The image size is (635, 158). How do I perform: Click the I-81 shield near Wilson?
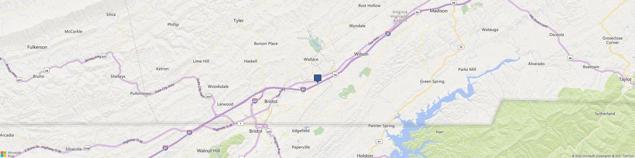[388, 33]
